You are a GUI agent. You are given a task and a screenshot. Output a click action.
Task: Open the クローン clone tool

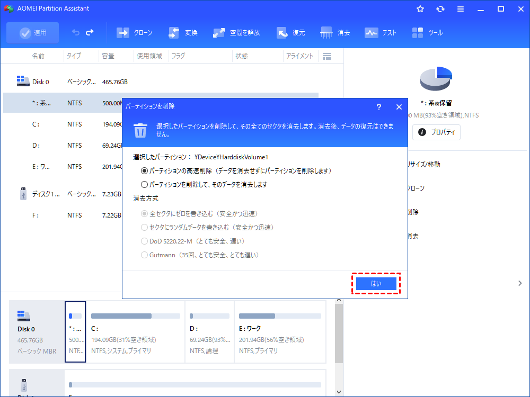point(135,33)
